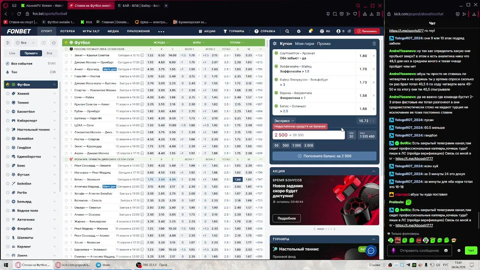
Task: Open the Fonbet site search icon
Action: (x=287, y=31)
